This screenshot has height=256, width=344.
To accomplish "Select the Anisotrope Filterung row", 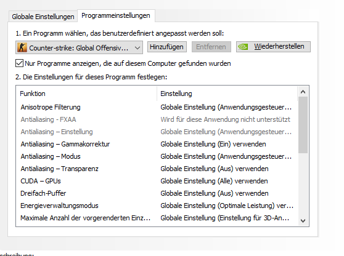I will click(x=157, y=107).
